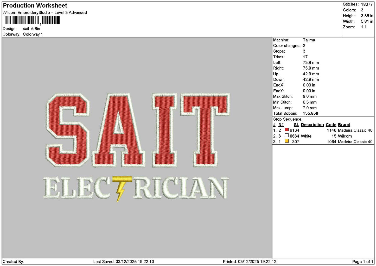Image resolution: width=376 pixels, height=266 pixels.
Task: Click the stitch count 8634
Action: tap(295, 136)
